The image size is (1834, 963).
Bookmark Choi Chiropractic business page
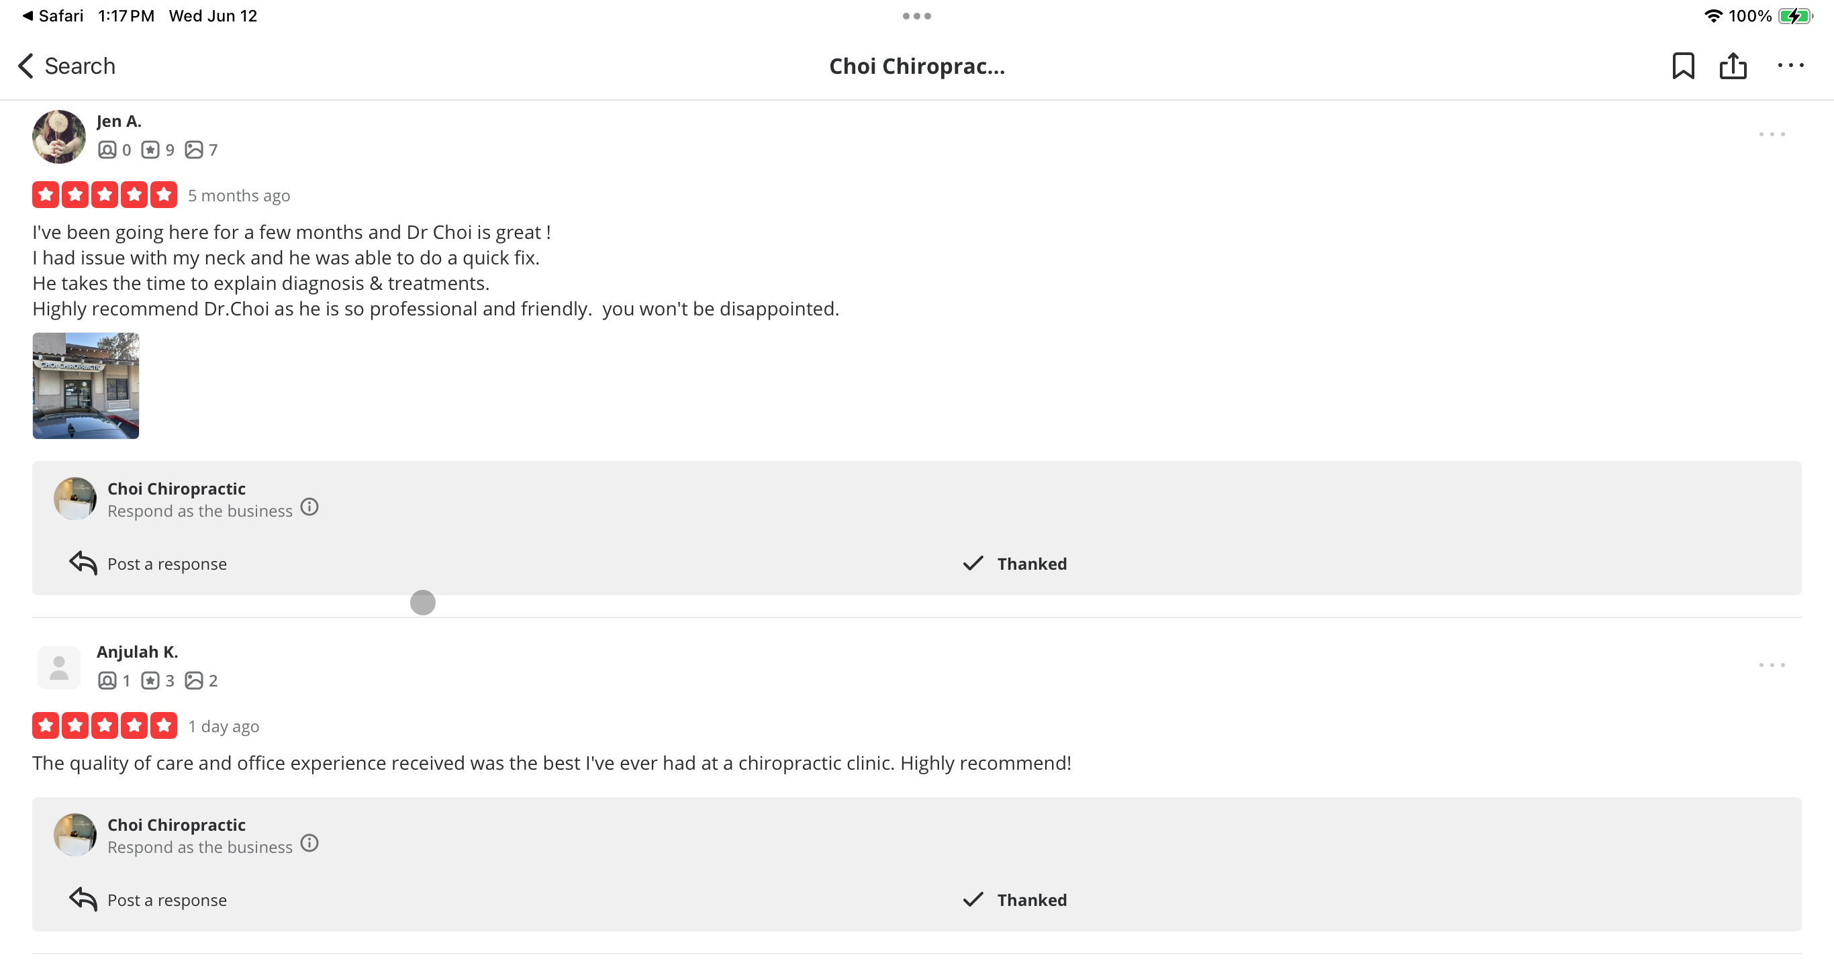[1682, 66]
